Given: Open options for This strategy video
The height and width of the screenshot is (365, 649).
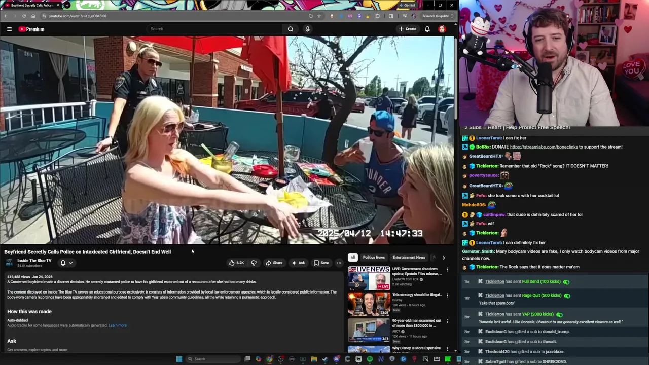Looking at the screenshot, I should tap(447, 296).
